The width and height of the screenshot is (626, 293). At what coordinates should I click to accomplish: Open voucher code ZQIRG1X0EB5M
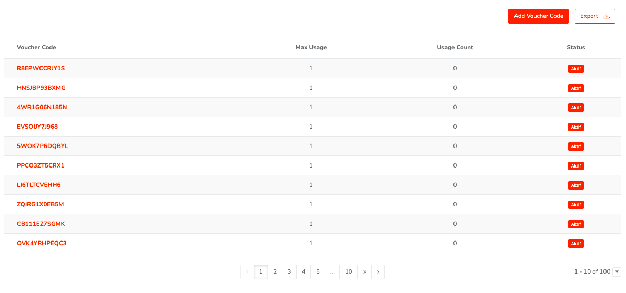pyautogui.click(x=41, y=204)
